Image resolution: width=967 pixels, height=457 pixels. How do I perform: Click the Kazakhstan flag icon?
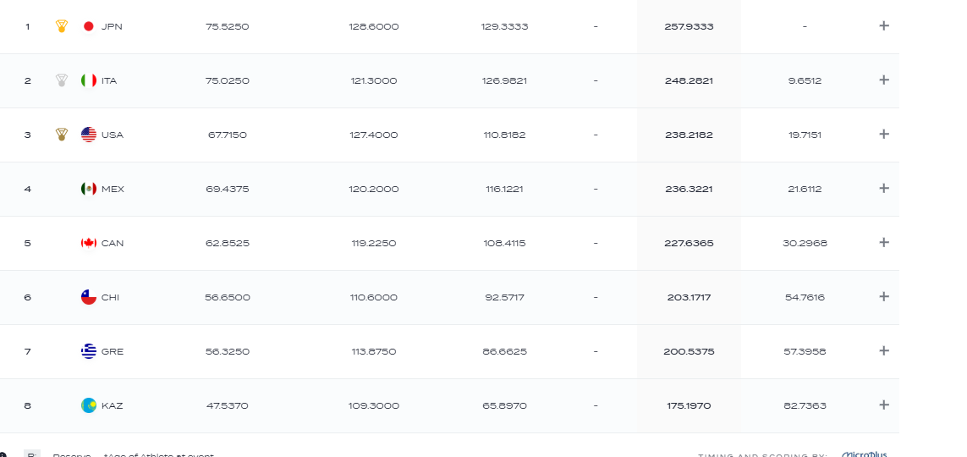[89, 405]
